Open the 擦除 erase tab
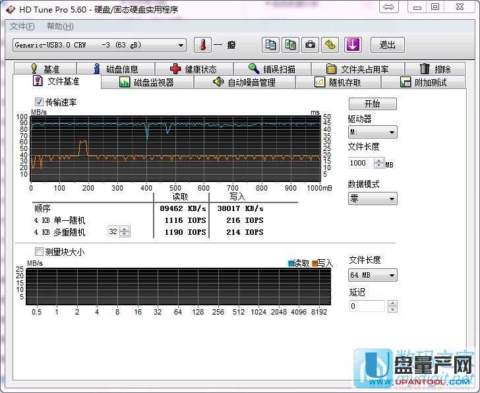The image size is (480, 393). coord(435,69)
